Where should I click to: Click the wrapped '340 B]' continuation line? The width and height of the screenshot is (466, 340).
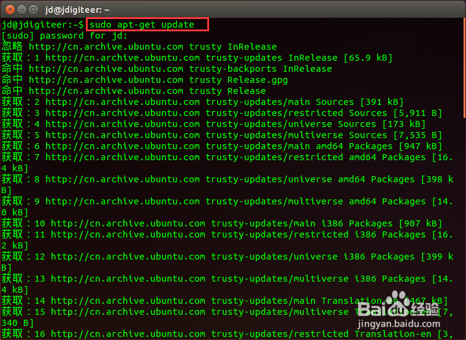click(18, 323)
